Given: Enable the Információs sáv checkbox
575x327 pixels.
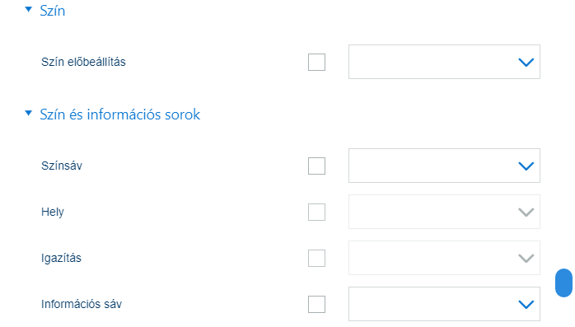Looking at the screenshot, I should click(316, 304).
